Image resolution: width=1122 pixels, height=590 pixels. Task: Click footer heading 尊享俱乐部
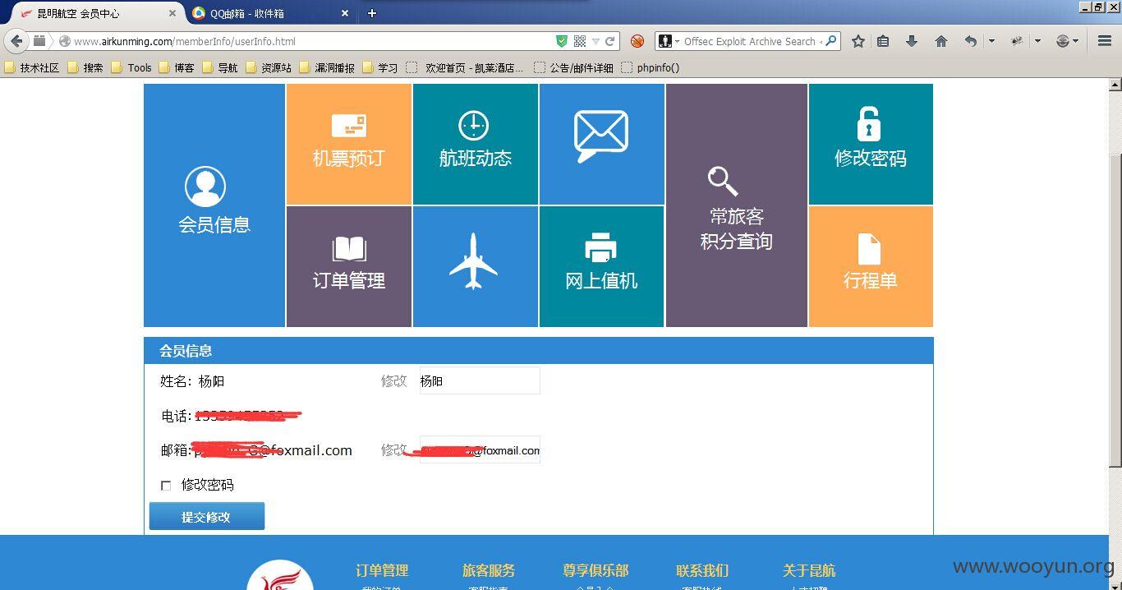click(x=595, y=570)
